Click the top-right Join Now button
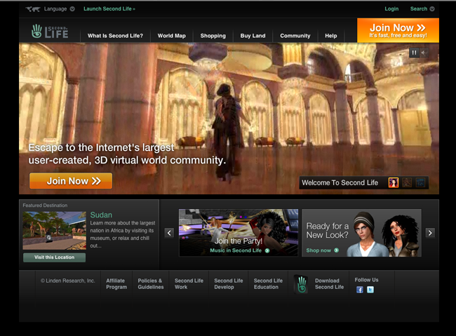This screenshot has height=336, width=456. (x=398, y=31)
